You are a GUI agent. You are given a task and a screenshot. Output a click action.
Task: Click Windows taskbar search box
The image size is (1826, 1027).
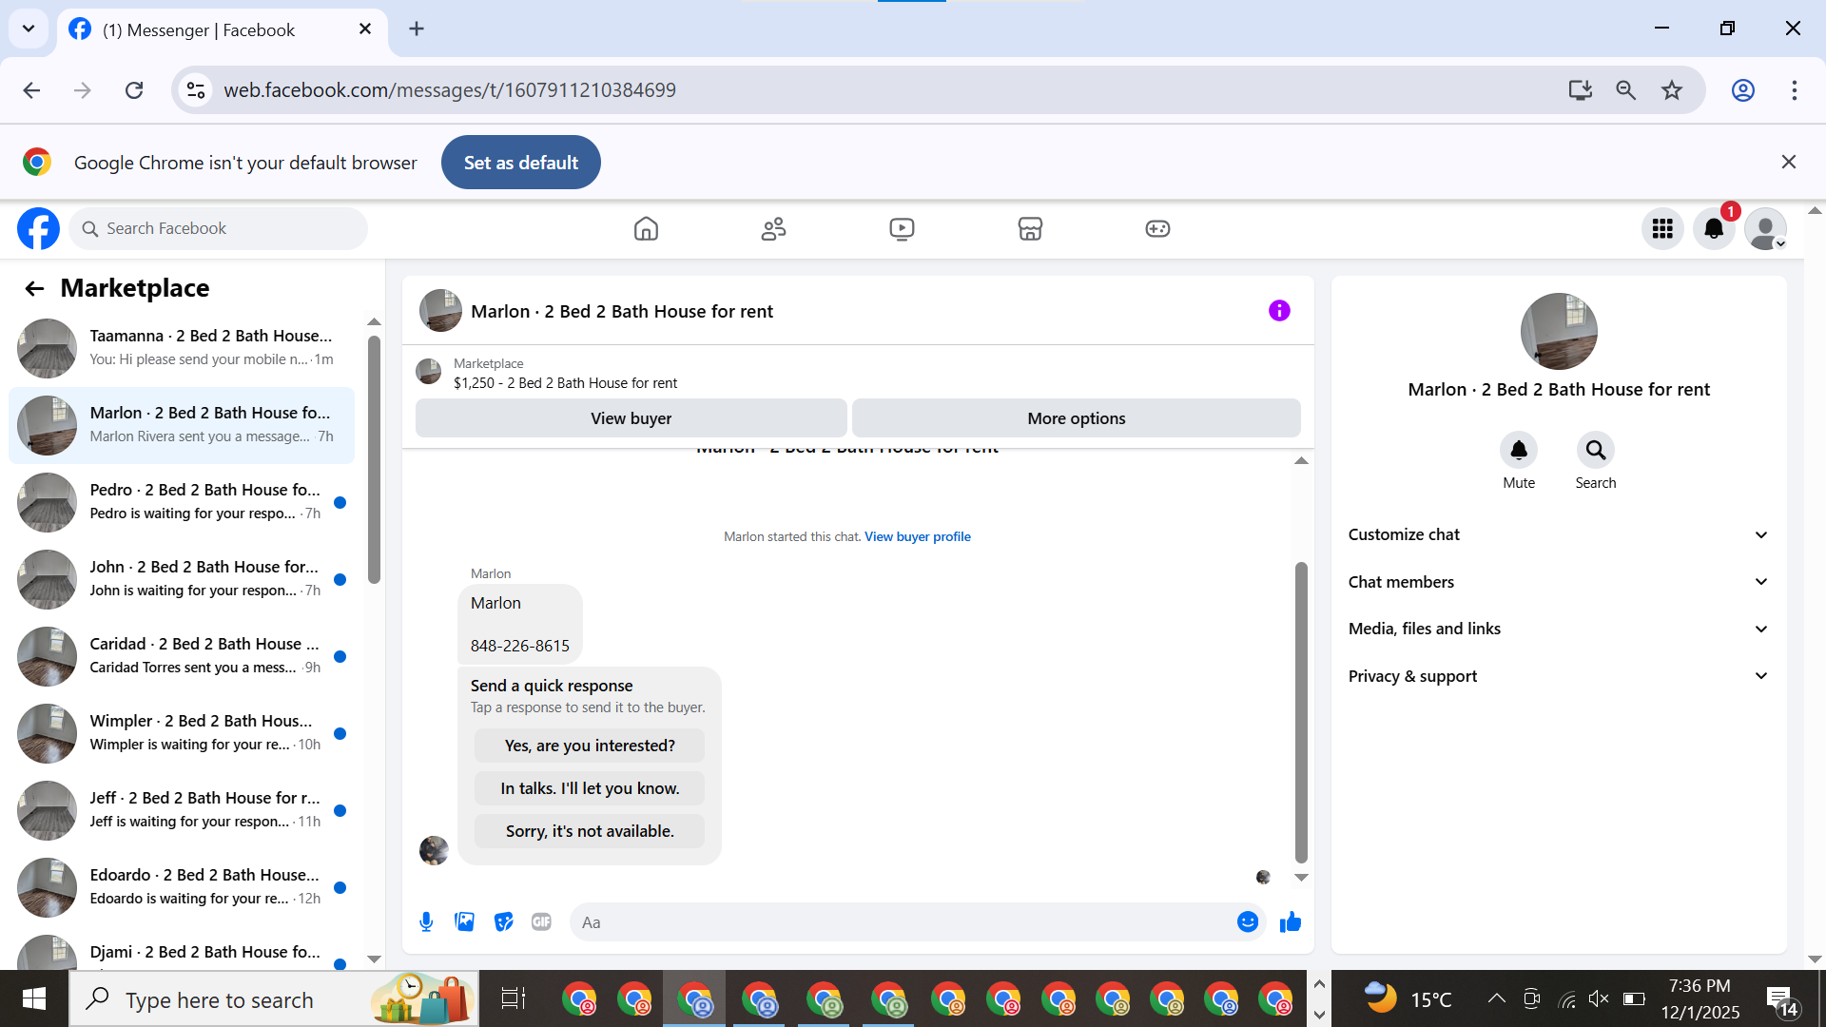(x=274, y=998)
